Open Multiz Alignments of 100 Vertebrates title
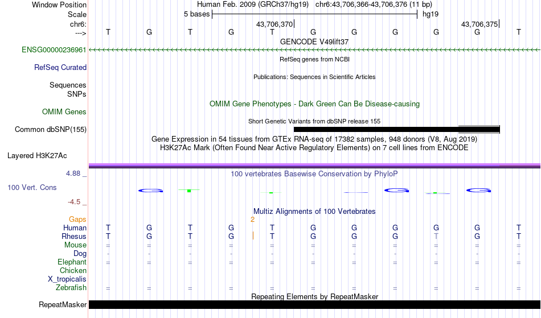Image resolution: width=541 pixels, height=318 pixels. click(x=314, y=212)
